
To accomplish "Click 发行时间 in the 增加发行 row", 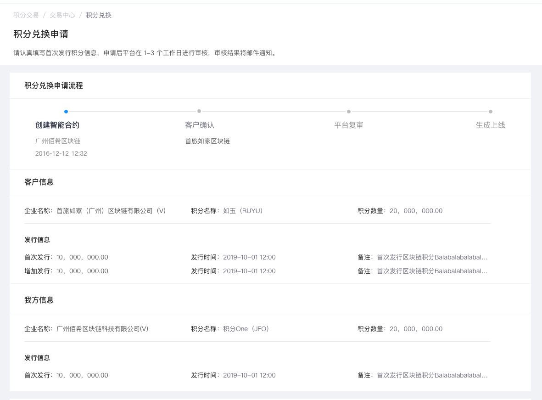I will click(249, 271).
